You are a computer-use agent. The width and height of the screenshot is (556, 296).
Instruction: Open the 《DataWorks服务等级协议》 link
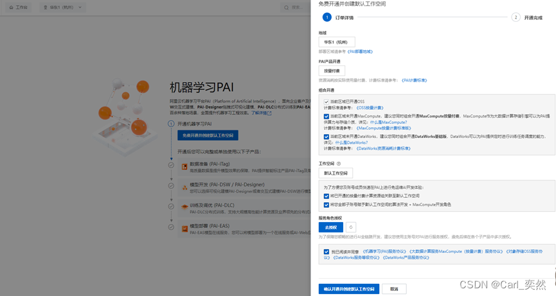[x=356, y=257]
